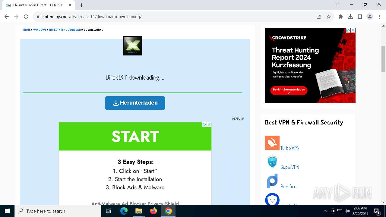
Task: Open the Chrome Extensions puzzle icon
Action: [x=341, y=17]
